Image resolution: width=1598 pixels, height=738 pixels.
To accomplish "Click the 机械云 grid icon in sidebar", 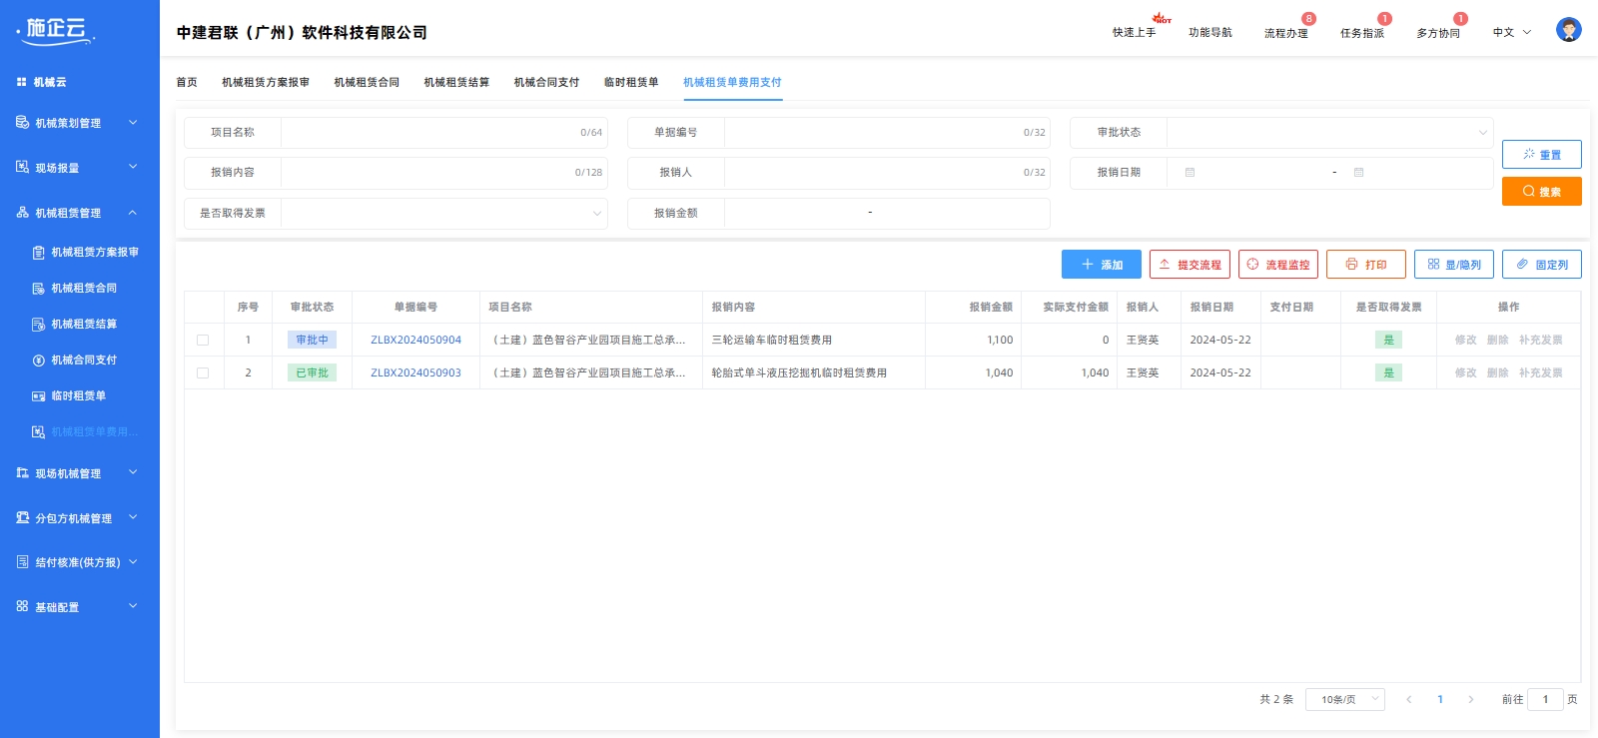I will pos(22,82).
